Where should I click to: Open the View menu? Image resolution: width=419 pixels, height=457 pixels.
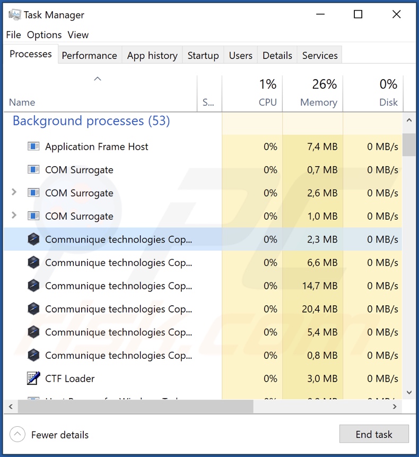pyautogui.click(x=78, y=35)
